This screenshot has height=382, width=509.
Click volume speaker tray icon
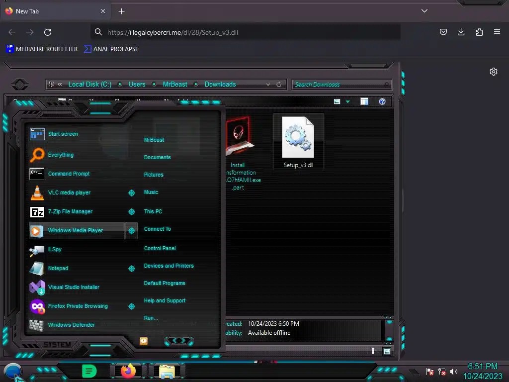(x=453, y=371)
